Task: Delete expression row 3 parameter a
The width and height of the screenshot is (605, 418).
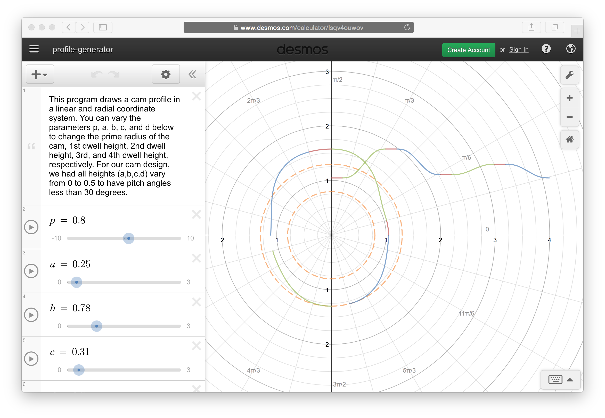Action: (196, 259)
